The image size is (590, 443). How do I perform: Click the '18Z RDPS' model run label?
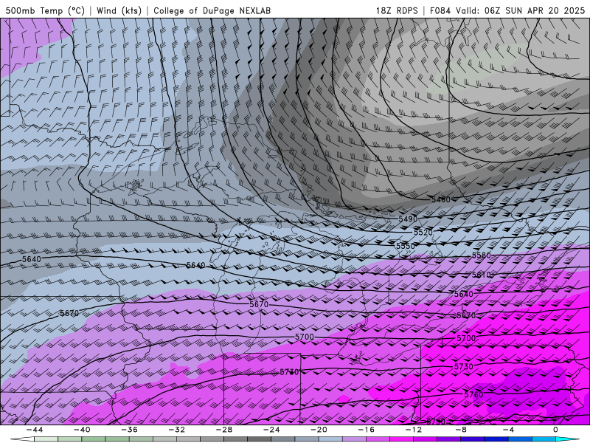point(397,10)
